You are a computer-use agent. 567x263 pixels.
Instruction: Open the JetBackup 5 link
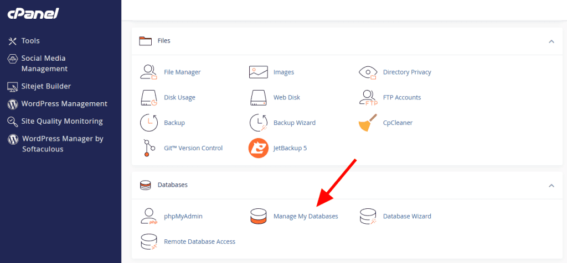(x=290, y=148)
